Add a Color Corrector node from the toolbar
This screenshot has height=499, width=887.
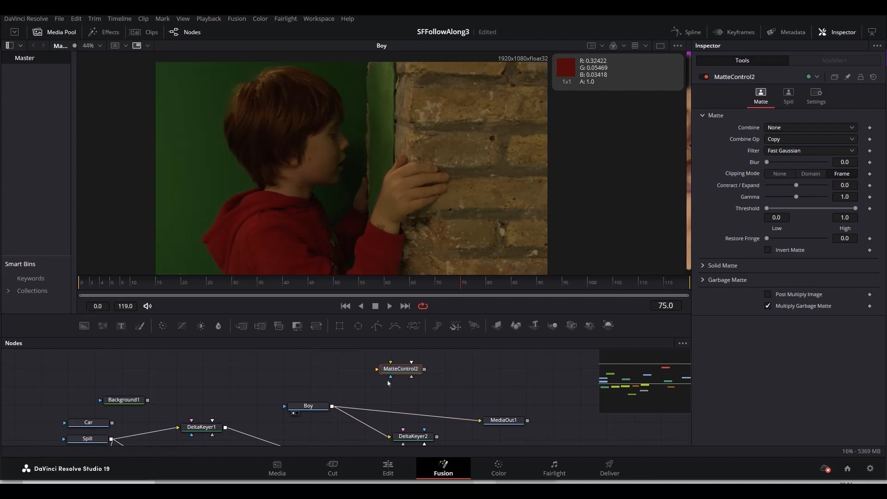tap(163, 326)
